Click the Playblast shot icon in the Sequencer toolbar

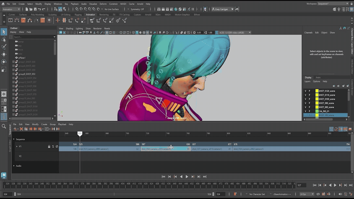click(47, 129)
